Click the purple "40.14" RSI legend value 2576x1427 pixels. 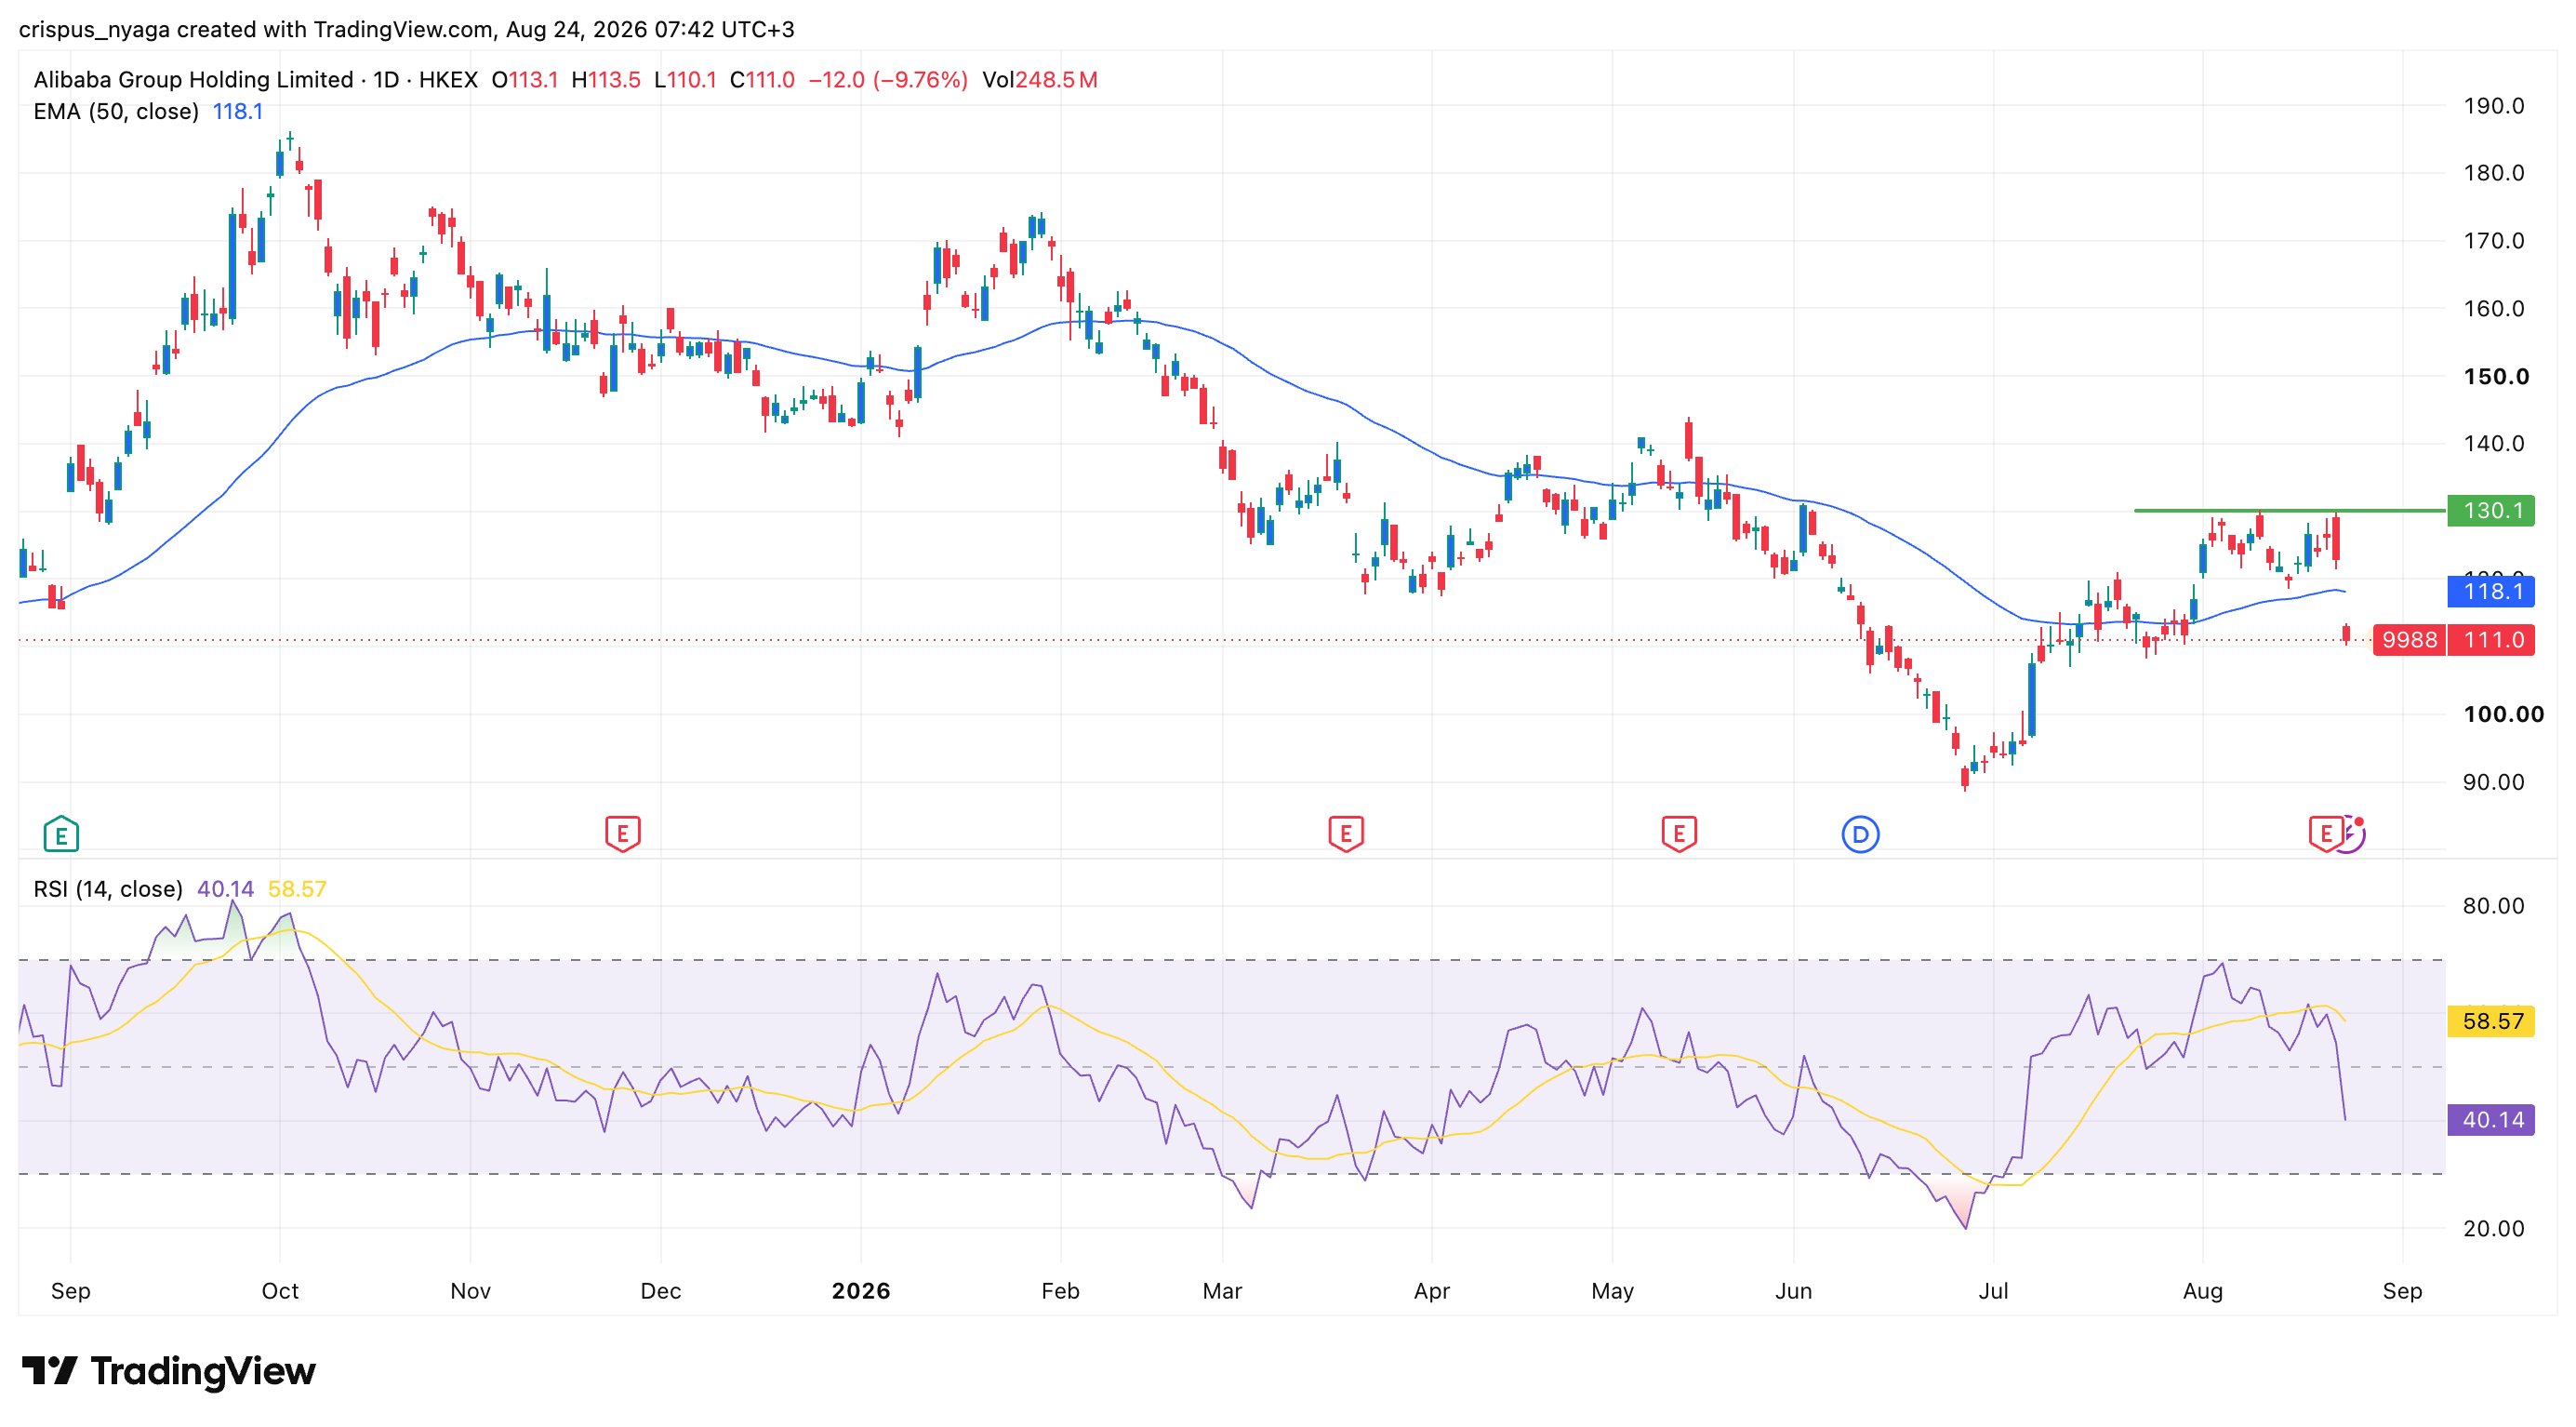pyautogui.click(x=225, y=889)
